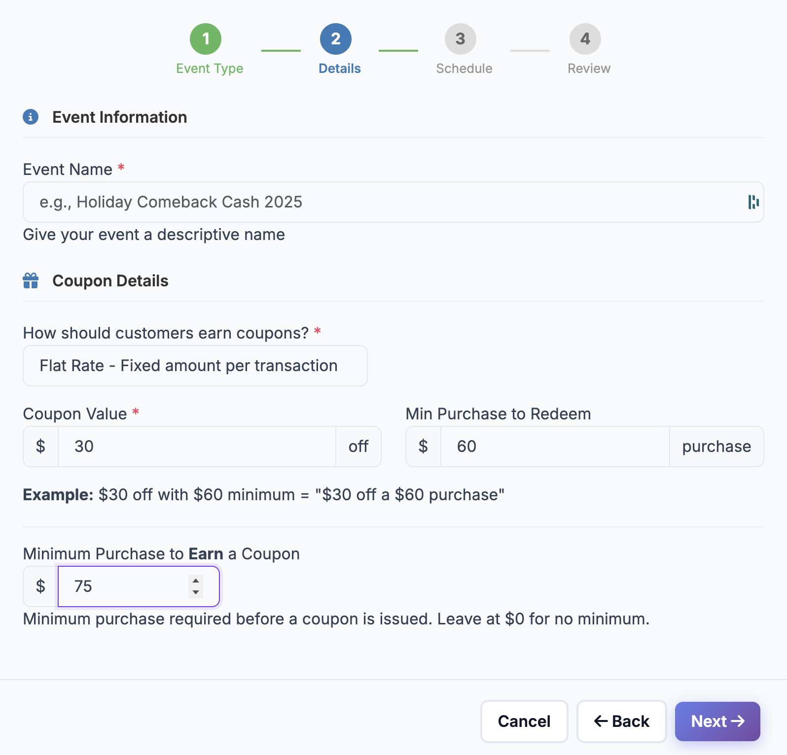Open the coupon earning method dropdown
Screen dimensions: 787x755
coord(195,366)
